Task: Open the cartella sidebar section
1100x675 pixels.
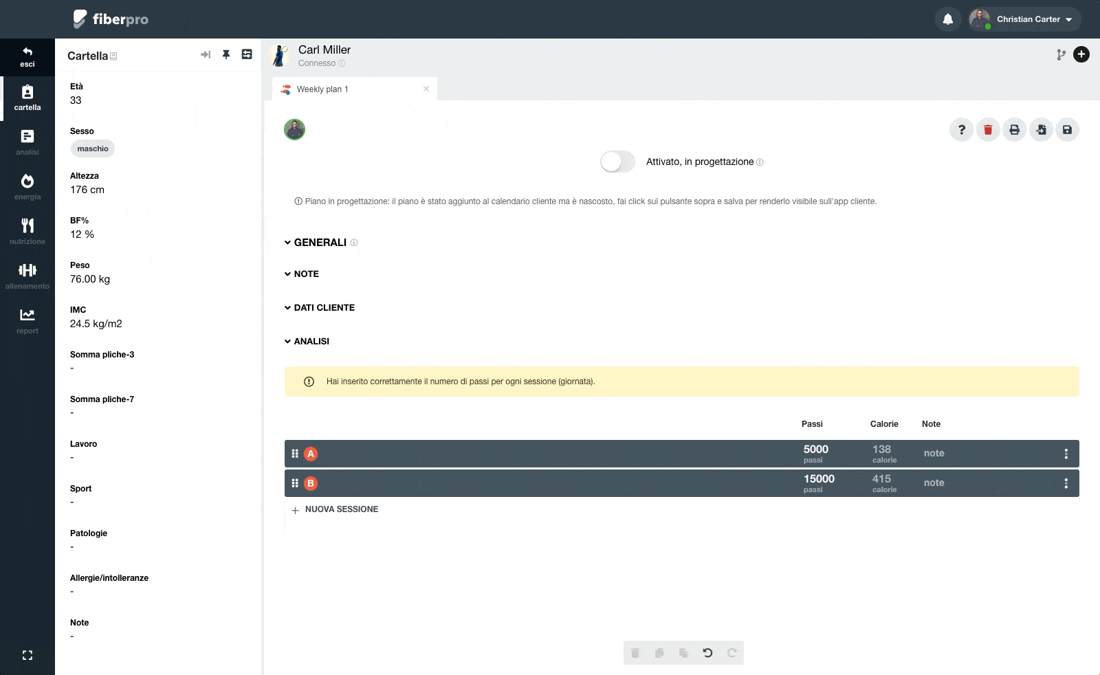Action: coord(27,98)
